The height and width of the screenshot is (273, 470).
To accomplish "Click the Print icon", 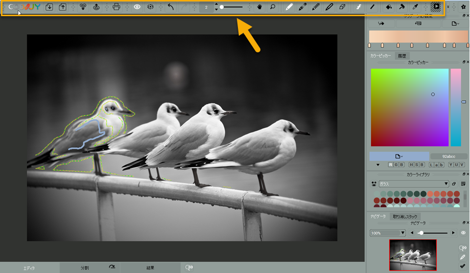I will point(117,7).
